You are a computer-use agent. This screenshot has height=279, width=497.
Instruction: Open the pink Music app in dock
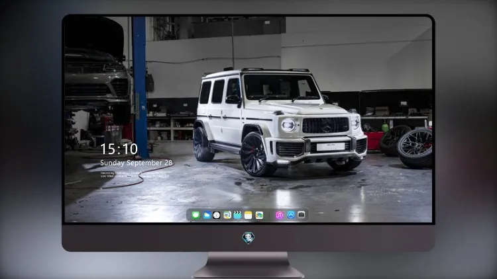coord(279,215)
